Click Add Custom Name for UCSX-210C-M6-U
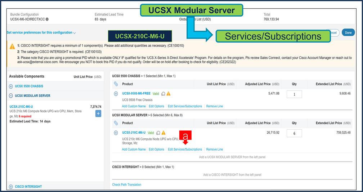The image size is (363, 192). tap(134, 149)
